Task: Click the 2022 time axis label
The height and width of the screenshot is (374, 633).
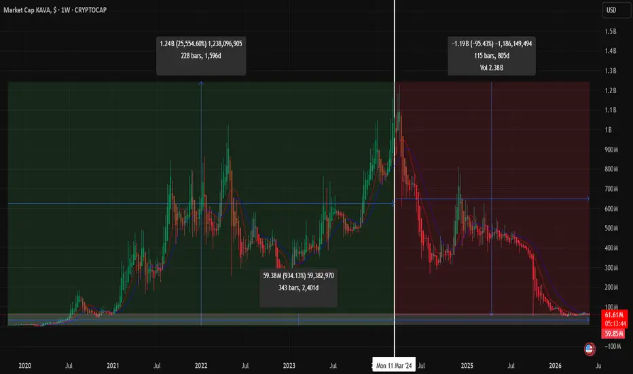Action: pyautogui.click(x=201, y=366)
